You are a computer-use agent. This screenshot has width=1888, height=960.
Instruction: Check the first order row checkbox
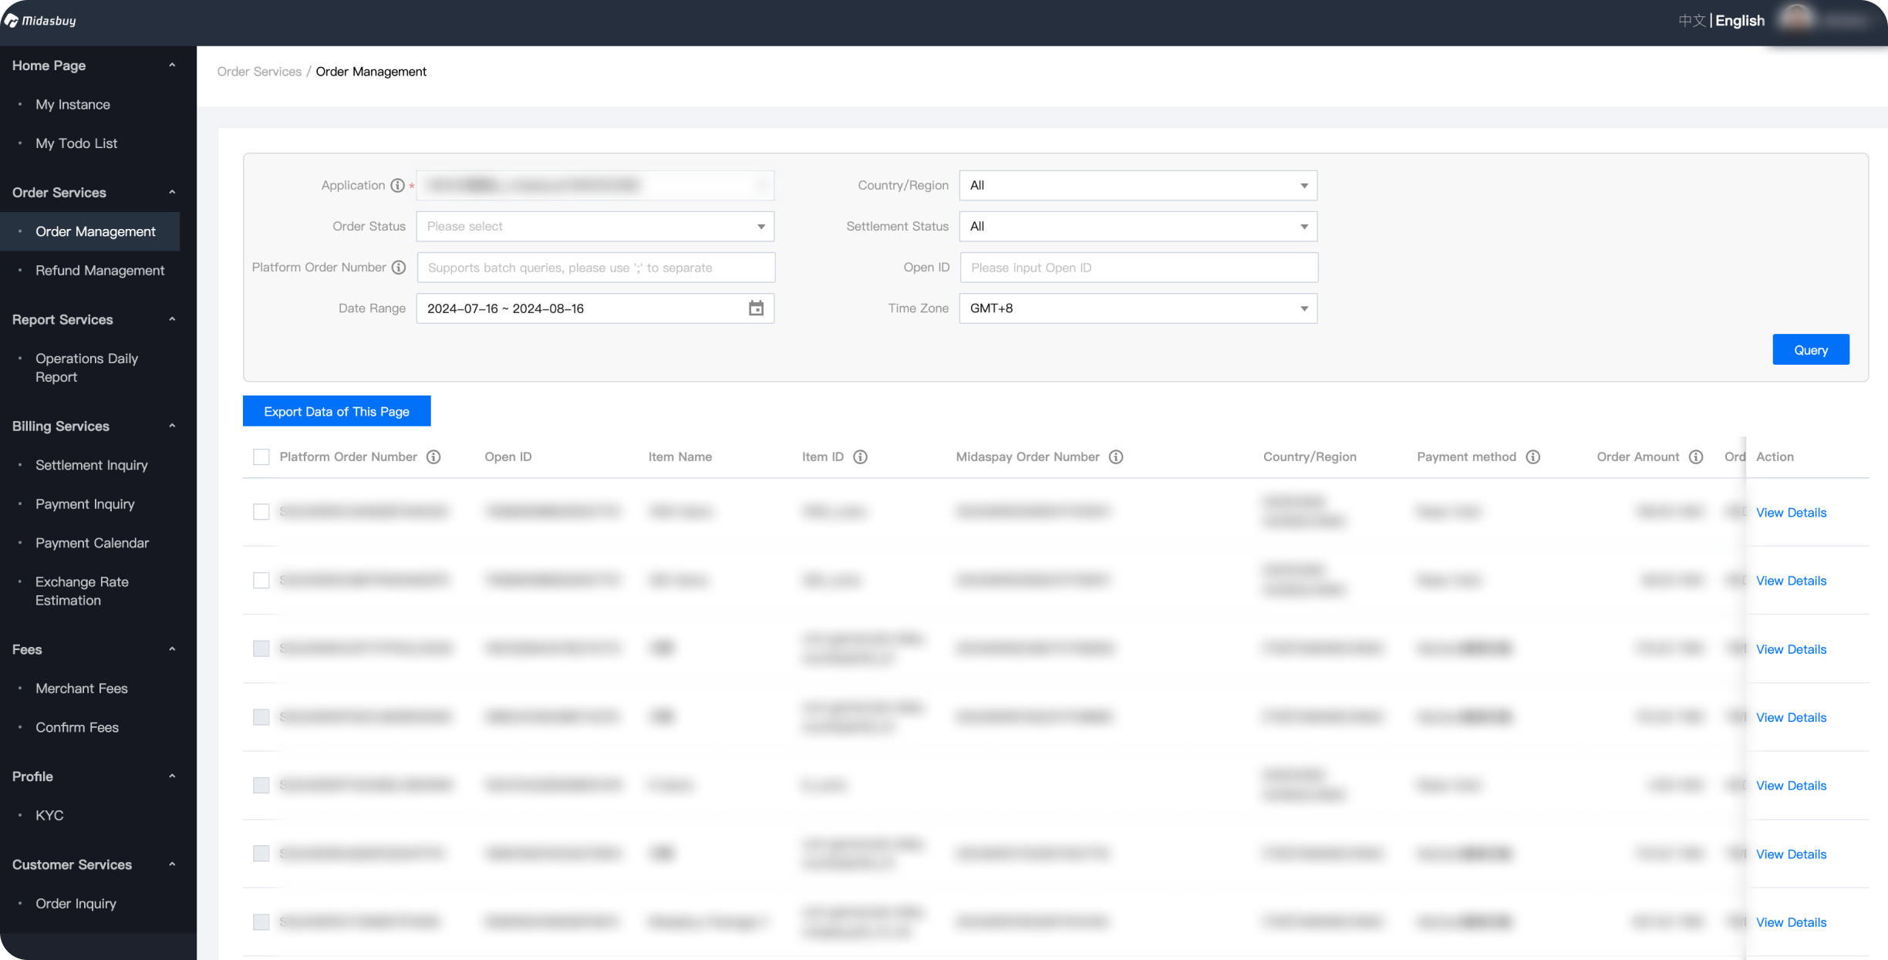[x=261, y=512]
